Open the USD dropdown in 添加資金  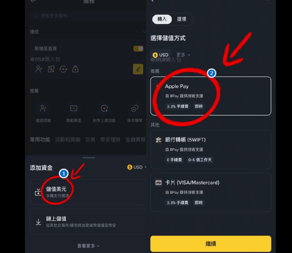coord(137,167)
